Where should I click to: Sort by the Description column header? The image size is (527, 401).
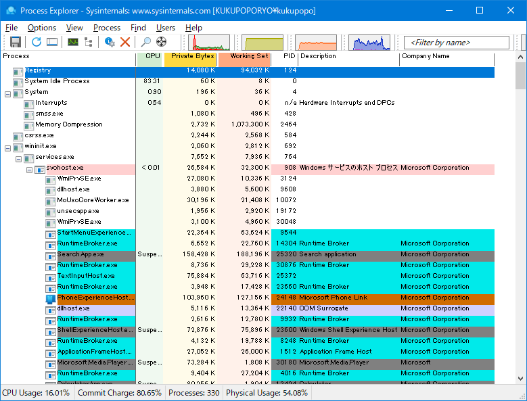tap(349, 58)
